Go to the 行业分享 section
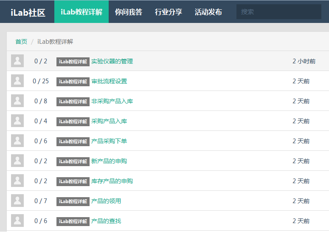 (169, 12)
